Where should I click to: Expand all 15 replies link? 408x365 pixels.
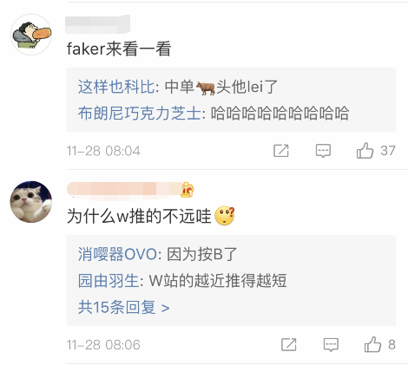pos(123,307)
